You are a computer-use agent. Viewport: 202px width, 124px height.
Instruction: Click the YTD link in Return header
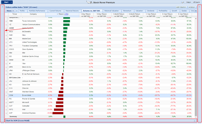[x=66, y=14]
